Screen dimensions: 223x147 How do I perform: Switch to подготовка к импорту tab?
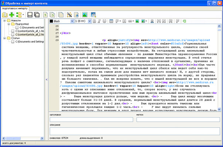pos(15,8)
